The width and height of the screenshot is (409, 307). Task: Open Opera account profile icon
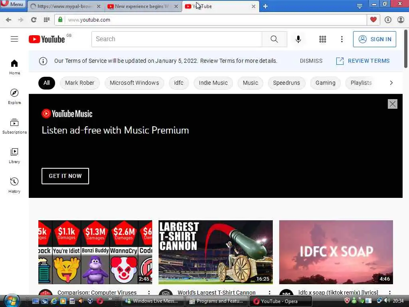(401, 20)
